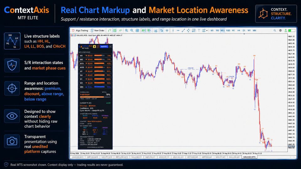Open the USDJPY,M1 chart tab
Image resolution: width=301 pixels, height=169 pixels.
click(x=220, y=157)
